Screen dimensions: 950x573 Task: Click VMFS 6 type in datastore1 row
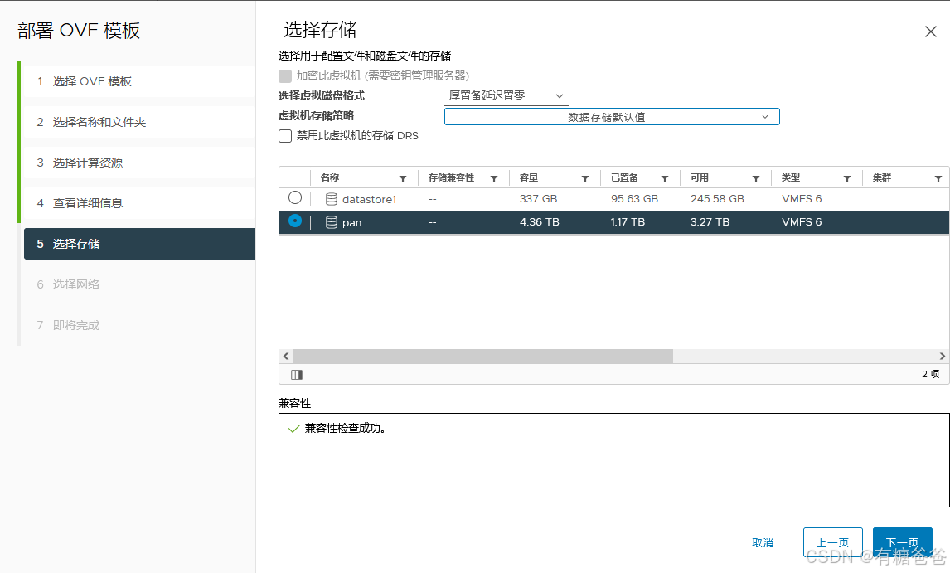click(802, 199)
